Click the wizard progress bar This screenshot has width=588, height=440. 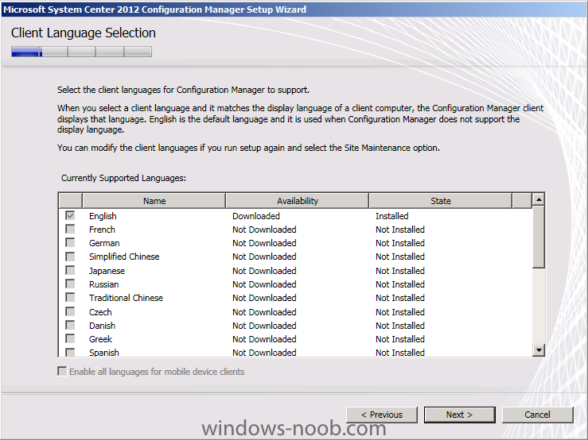tap(81, 52)
